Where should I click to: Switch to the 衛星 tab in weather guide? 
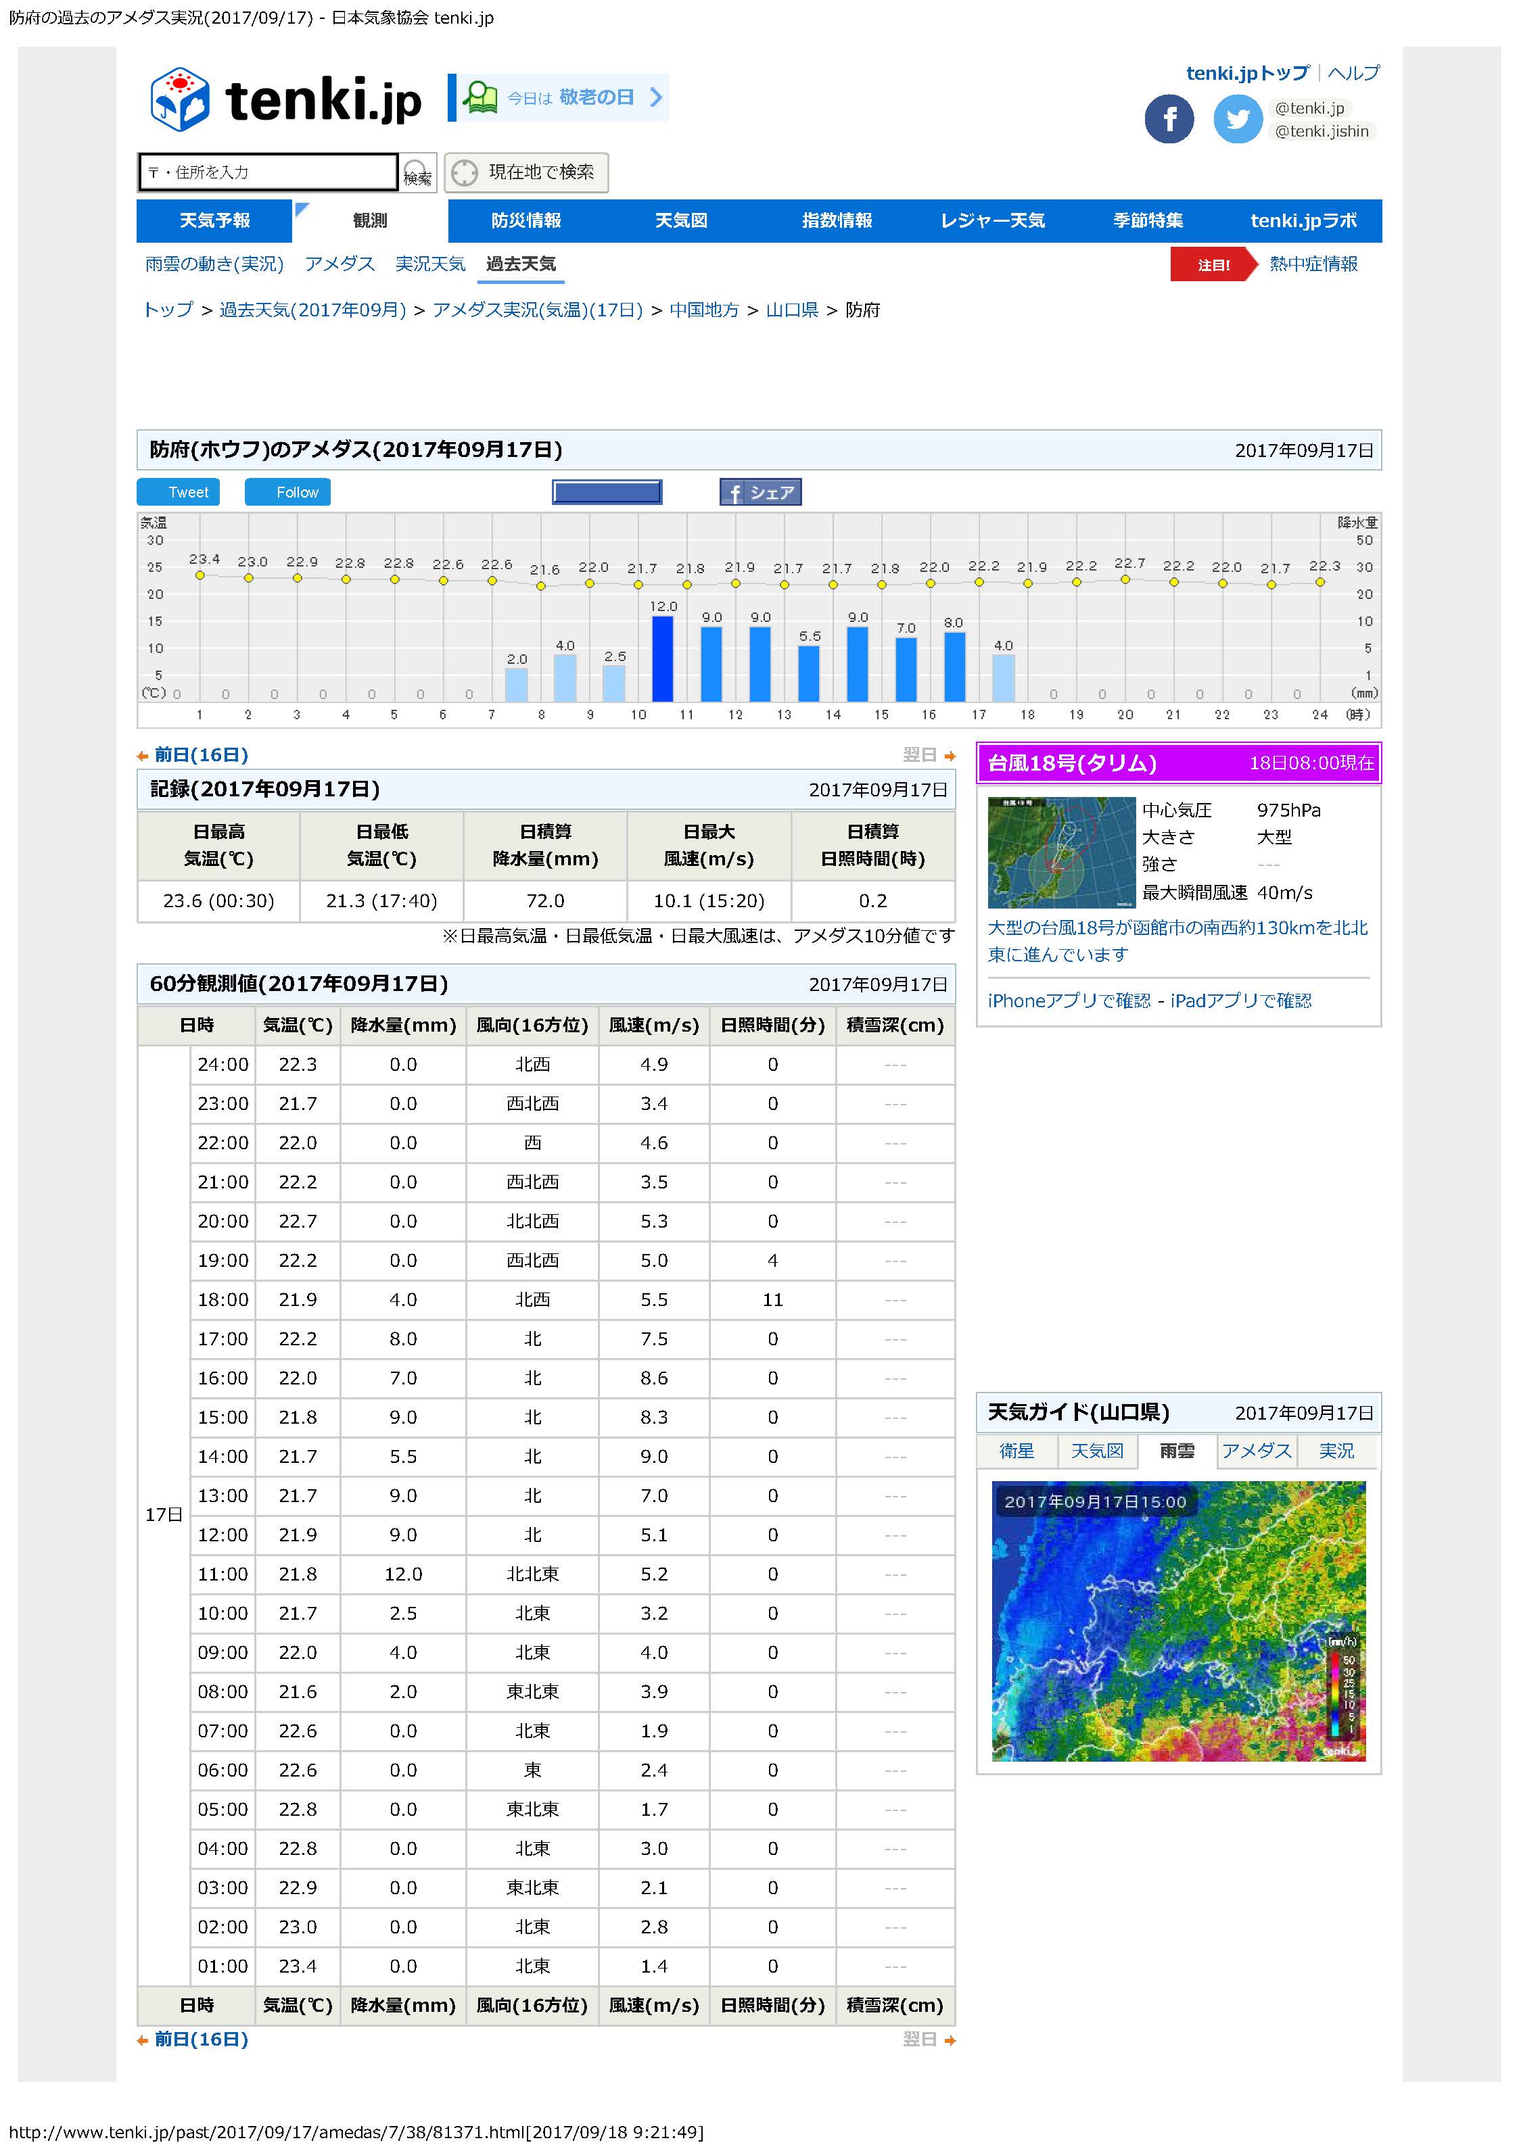(x=1016, y=1450)
